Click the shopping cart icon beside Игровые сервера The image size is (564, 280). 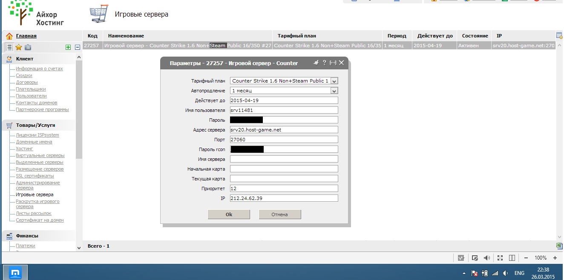point(99,14)
